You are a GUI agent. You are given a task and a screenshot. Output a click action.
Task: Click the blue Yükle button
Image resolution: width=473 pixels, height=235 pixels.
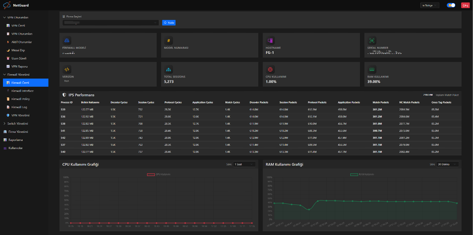coord(169,23)
